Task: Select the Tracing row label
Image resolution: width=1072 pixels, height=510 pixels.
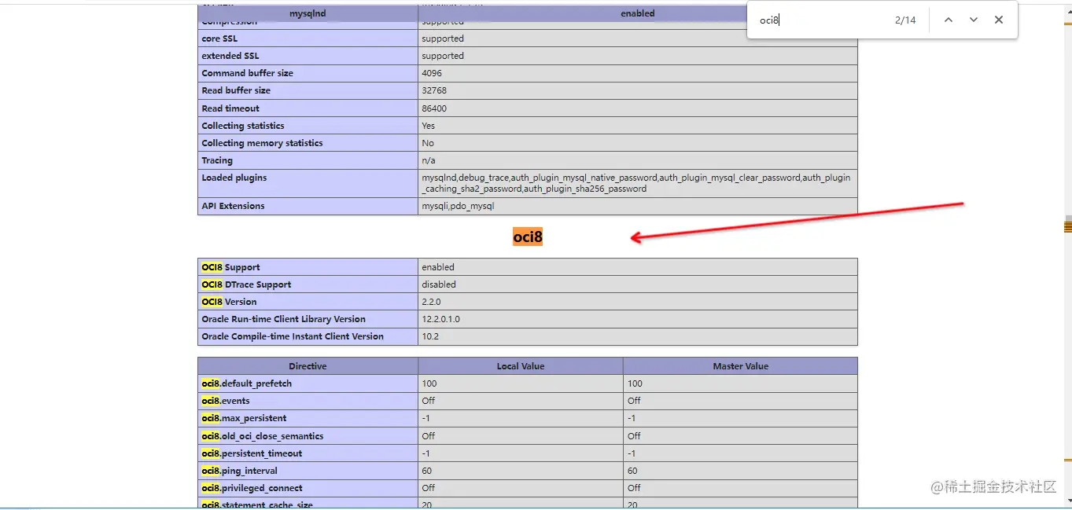Action: pos(217,160)
